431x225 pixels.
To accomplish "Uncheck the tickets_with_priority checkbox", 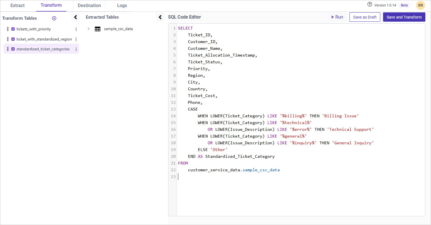I will point(13,29).
